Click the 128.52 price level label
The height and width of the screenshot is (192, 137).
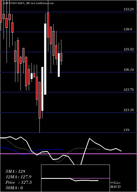[129, 49]
